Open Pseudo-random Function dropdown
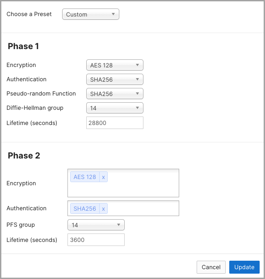This screenshot has height=279, width=265. pyautogui.click(x=115, y=94)
